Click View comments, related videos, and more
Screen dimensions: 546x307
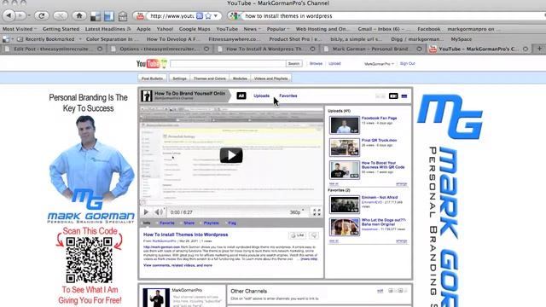(x=177, y=265)
